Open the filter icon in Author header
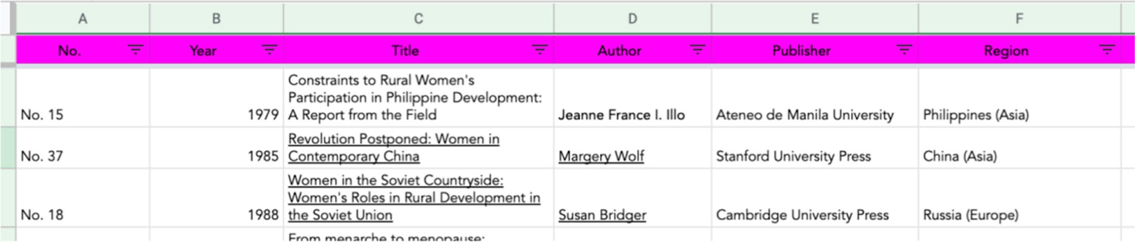The height and width of the screenshot is (242, 1135). click(x=697, y=50)
